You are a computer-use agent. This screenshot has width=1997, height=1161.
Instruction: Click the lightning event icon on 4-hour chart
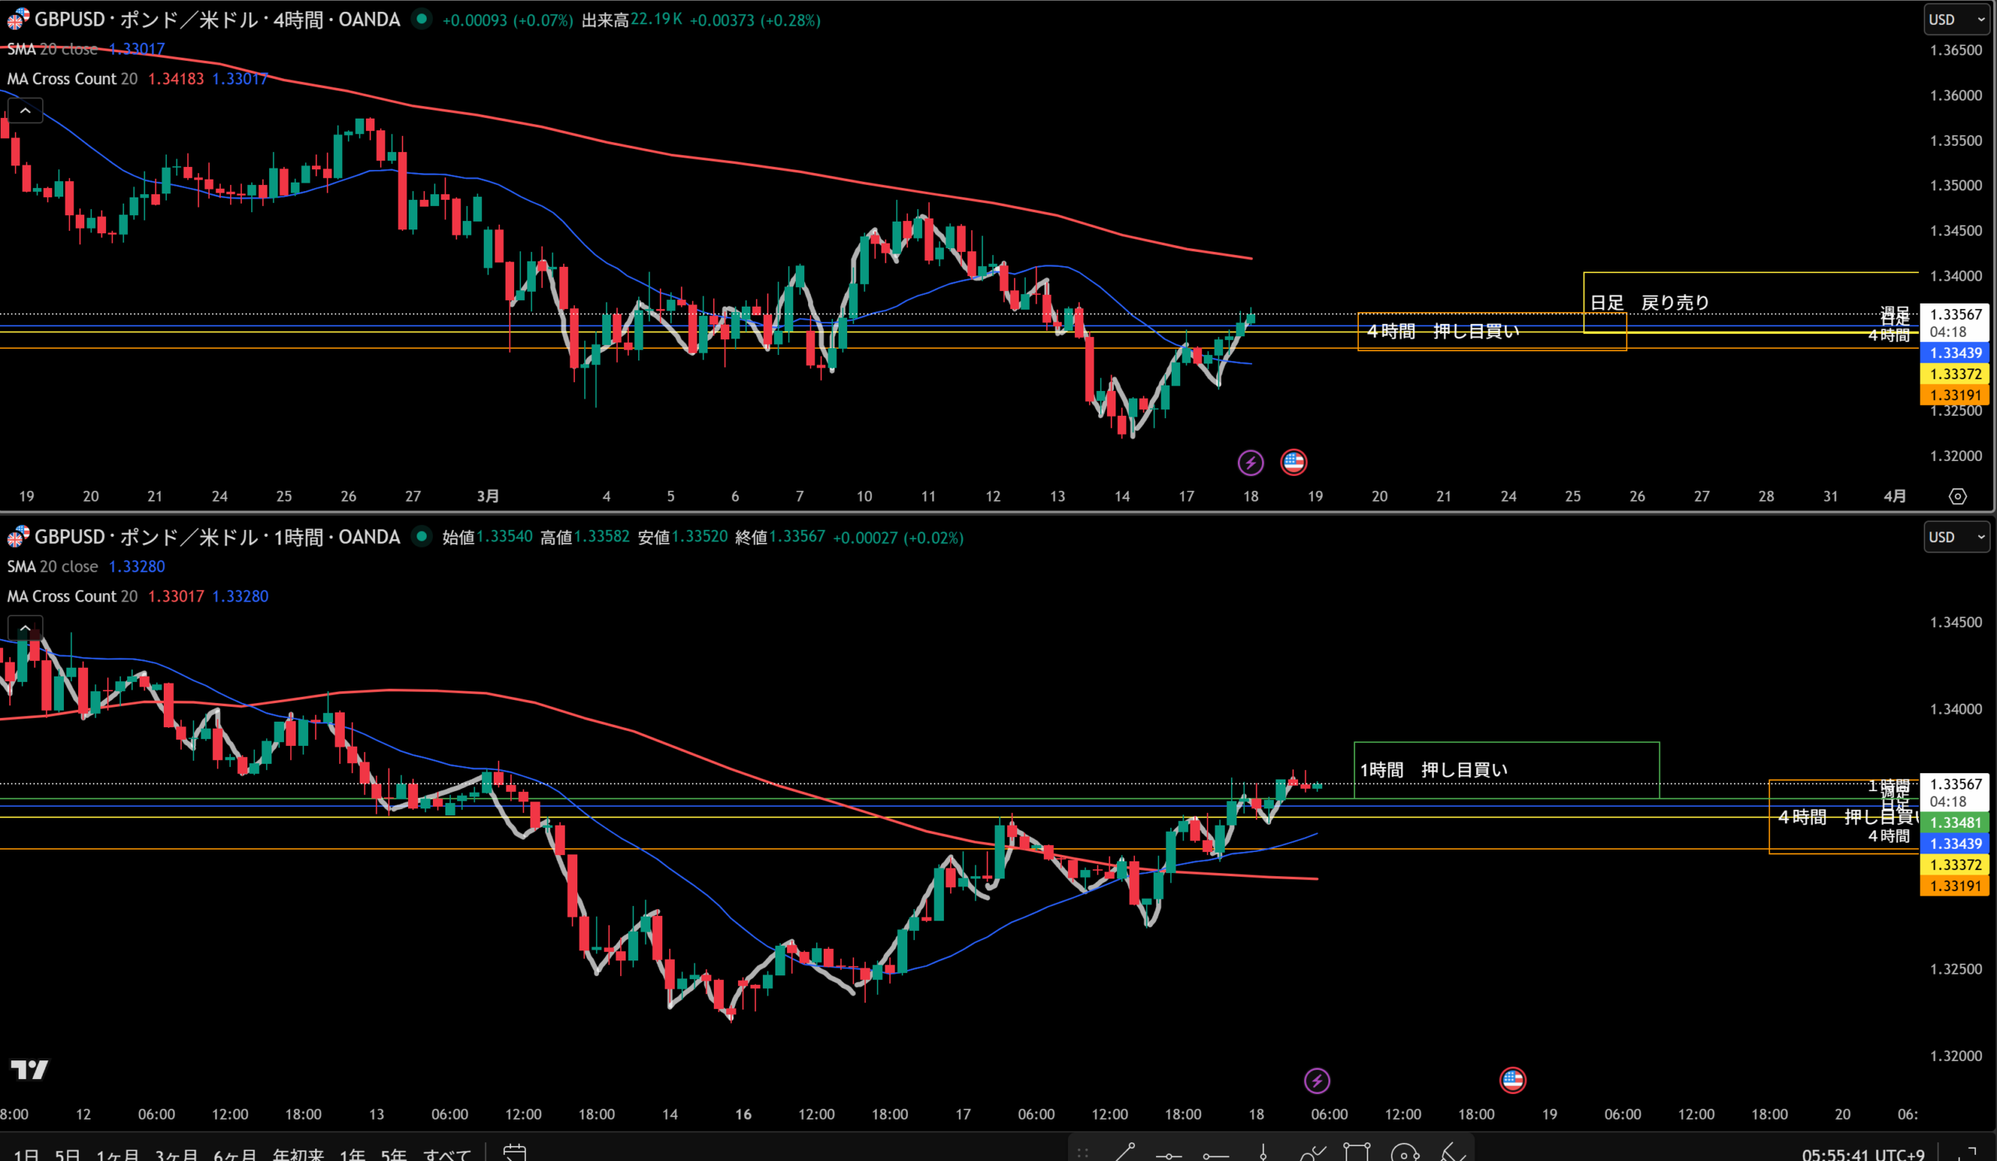tap(1250, 463)
